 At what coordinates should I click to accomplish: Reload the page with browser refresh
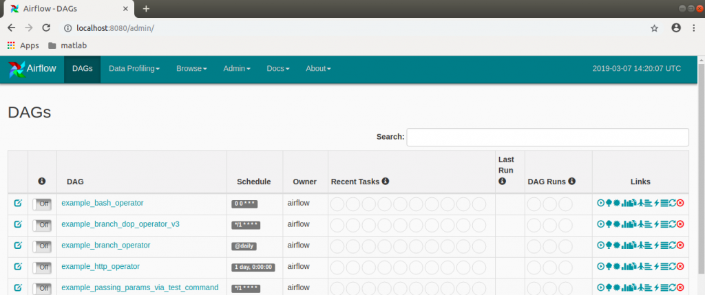(x=46, y=28)
